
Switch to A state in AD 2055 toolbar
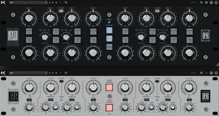point(56,73)
